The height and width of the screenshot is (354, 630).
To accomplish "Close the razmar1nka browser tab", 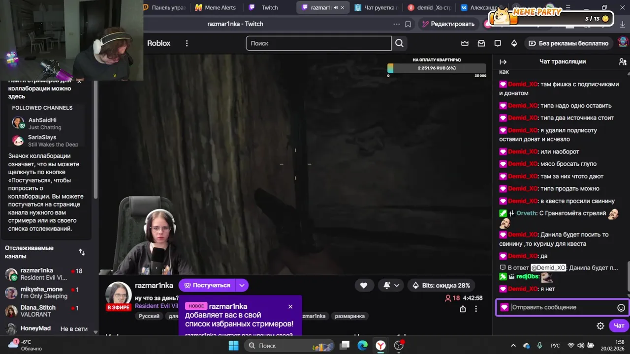I will 343,7.
